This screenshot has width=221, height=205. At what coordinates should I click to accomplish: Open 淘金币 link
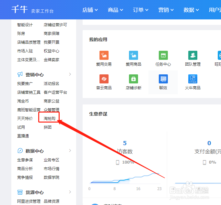point(23,101)
